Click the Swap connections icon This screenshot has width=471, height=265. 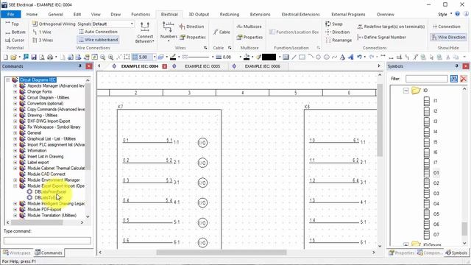point(333,24)
